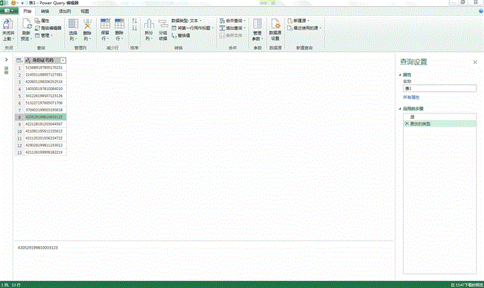This screenshot has width=484, height=288.
Task: Switch to the 视图 (View) tab
Action: (x=85, y=12)
